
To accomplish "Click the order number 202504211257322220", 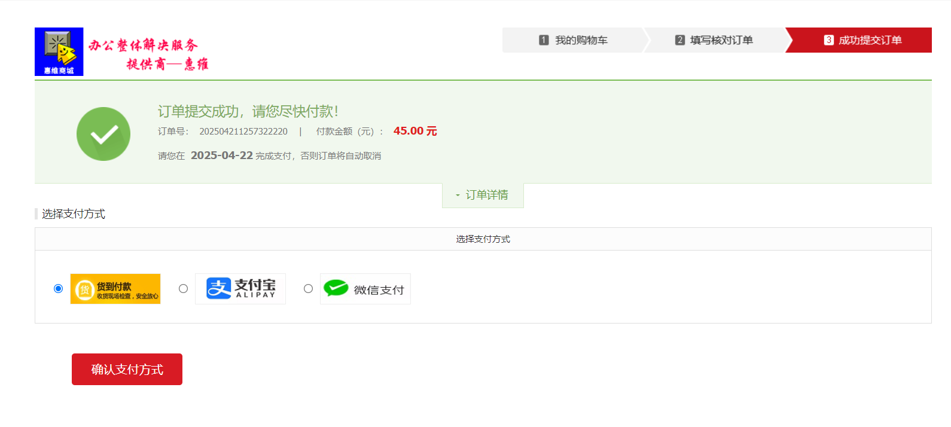I will click(x=243, y=132).
